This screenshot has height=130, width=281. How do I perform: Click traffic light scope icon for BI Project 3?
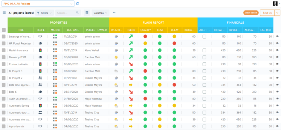click(40, 71)
